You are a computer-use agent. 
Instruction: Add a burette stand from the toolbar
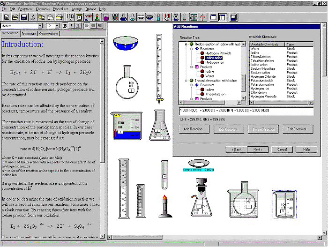pos(167,17)
